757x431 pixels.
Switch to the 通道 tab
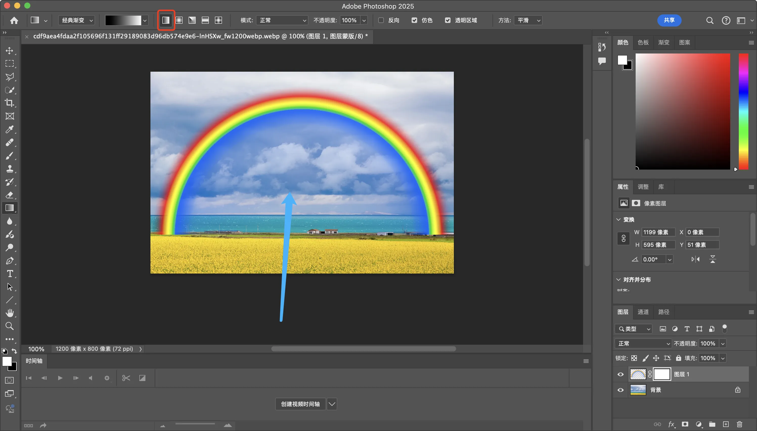[643, 312]
